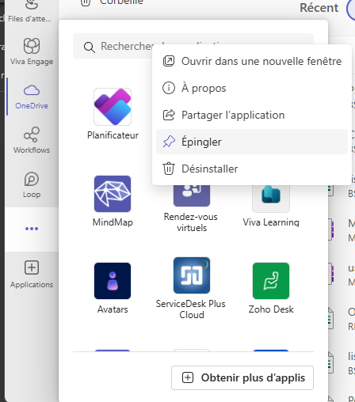Open the Applications store in sidebar
This screenshot has height=402, width=355.
(32, 274)
